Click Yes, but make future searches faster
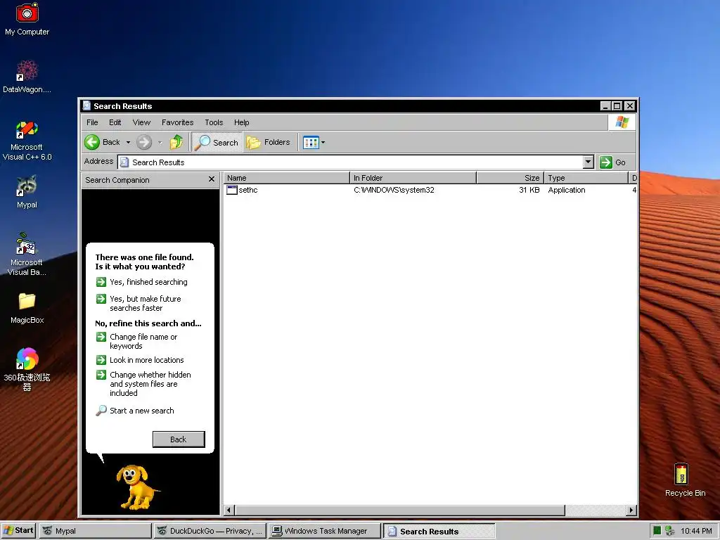Screen dimensions: 720x540 (145, 304)
